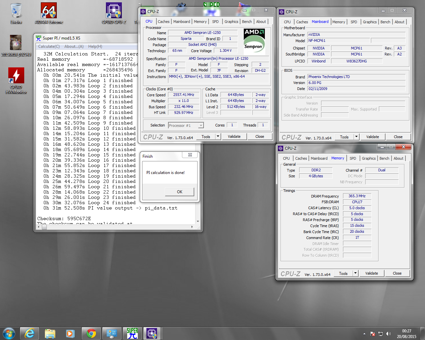
Task: Select the Bench tab in the front CPU-Z window
Action: 247,22
